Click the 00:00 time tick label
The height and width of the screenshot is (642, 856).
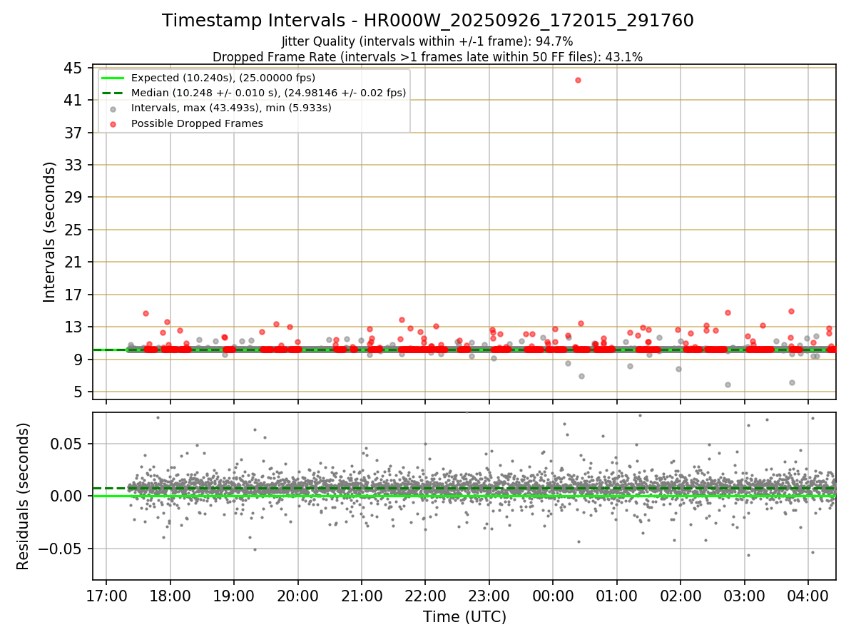tap(553, 595)
